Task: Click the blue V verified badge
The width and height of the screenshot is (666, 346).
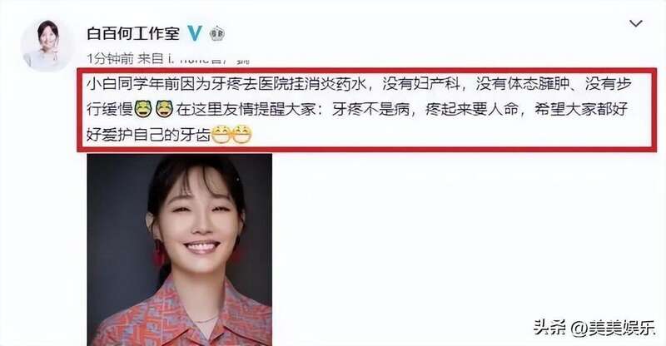Action: (195, 33)
